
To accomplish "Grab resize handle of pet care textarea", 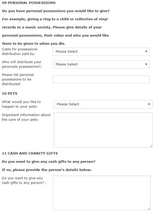I will point(151,146).
